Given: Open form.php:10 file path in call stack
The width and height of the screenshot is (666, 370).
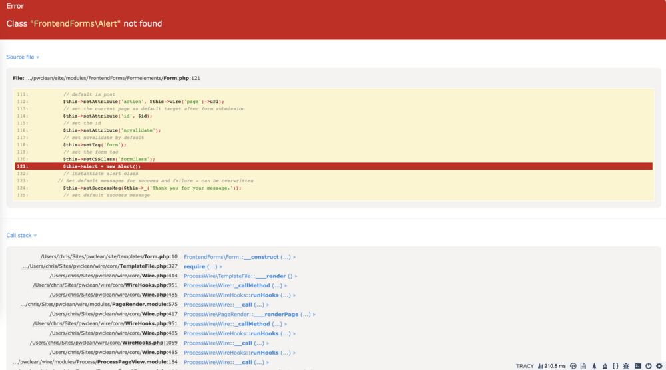Looking at the screenshot, I should click(109, 257).
